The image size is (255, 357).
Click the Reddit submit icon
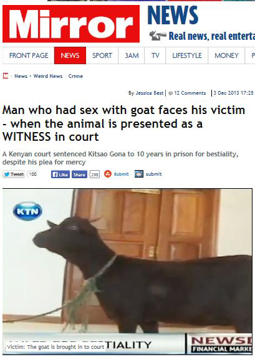point(139,174)
